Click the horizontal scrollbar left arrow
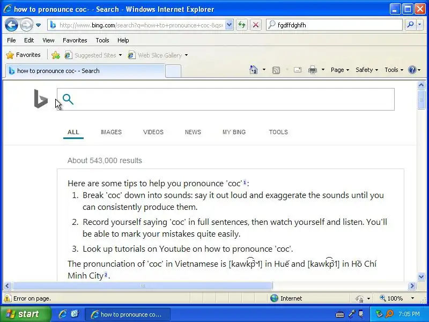The height and width of the screenshot is (322, 429). [x=7, y=286]
